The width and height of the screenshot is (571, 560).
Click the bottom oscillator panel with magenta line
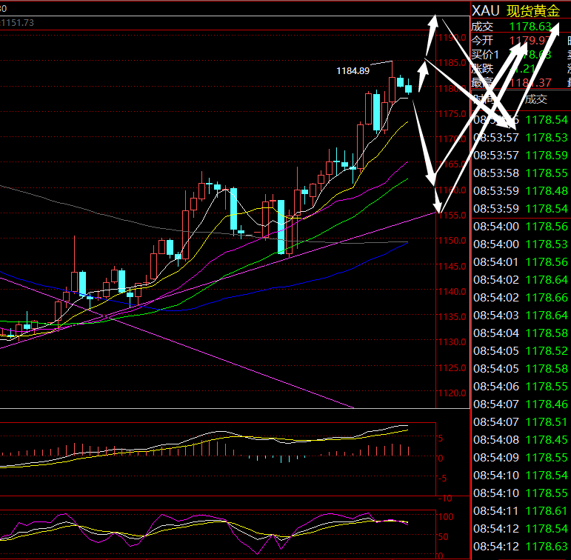pyautogui.click(x=222, y=533)
